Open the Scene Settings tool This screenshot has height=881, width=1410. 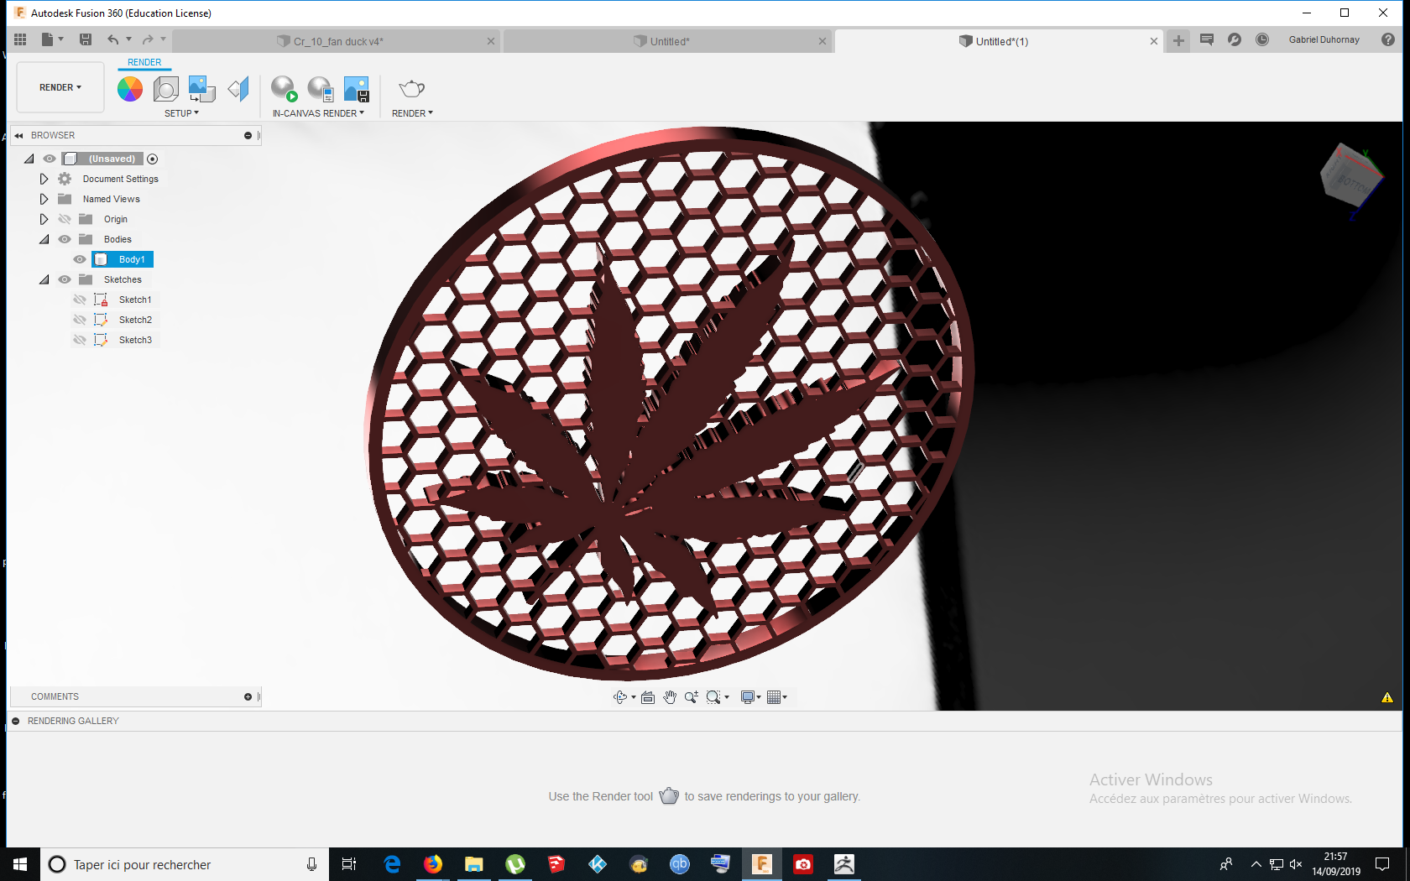(x=165, y=88)
